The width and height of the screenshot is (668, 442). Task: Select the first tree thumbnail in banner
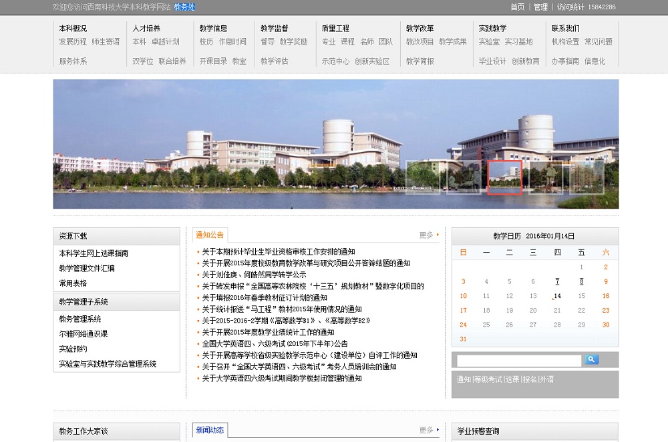coord(422,178)
